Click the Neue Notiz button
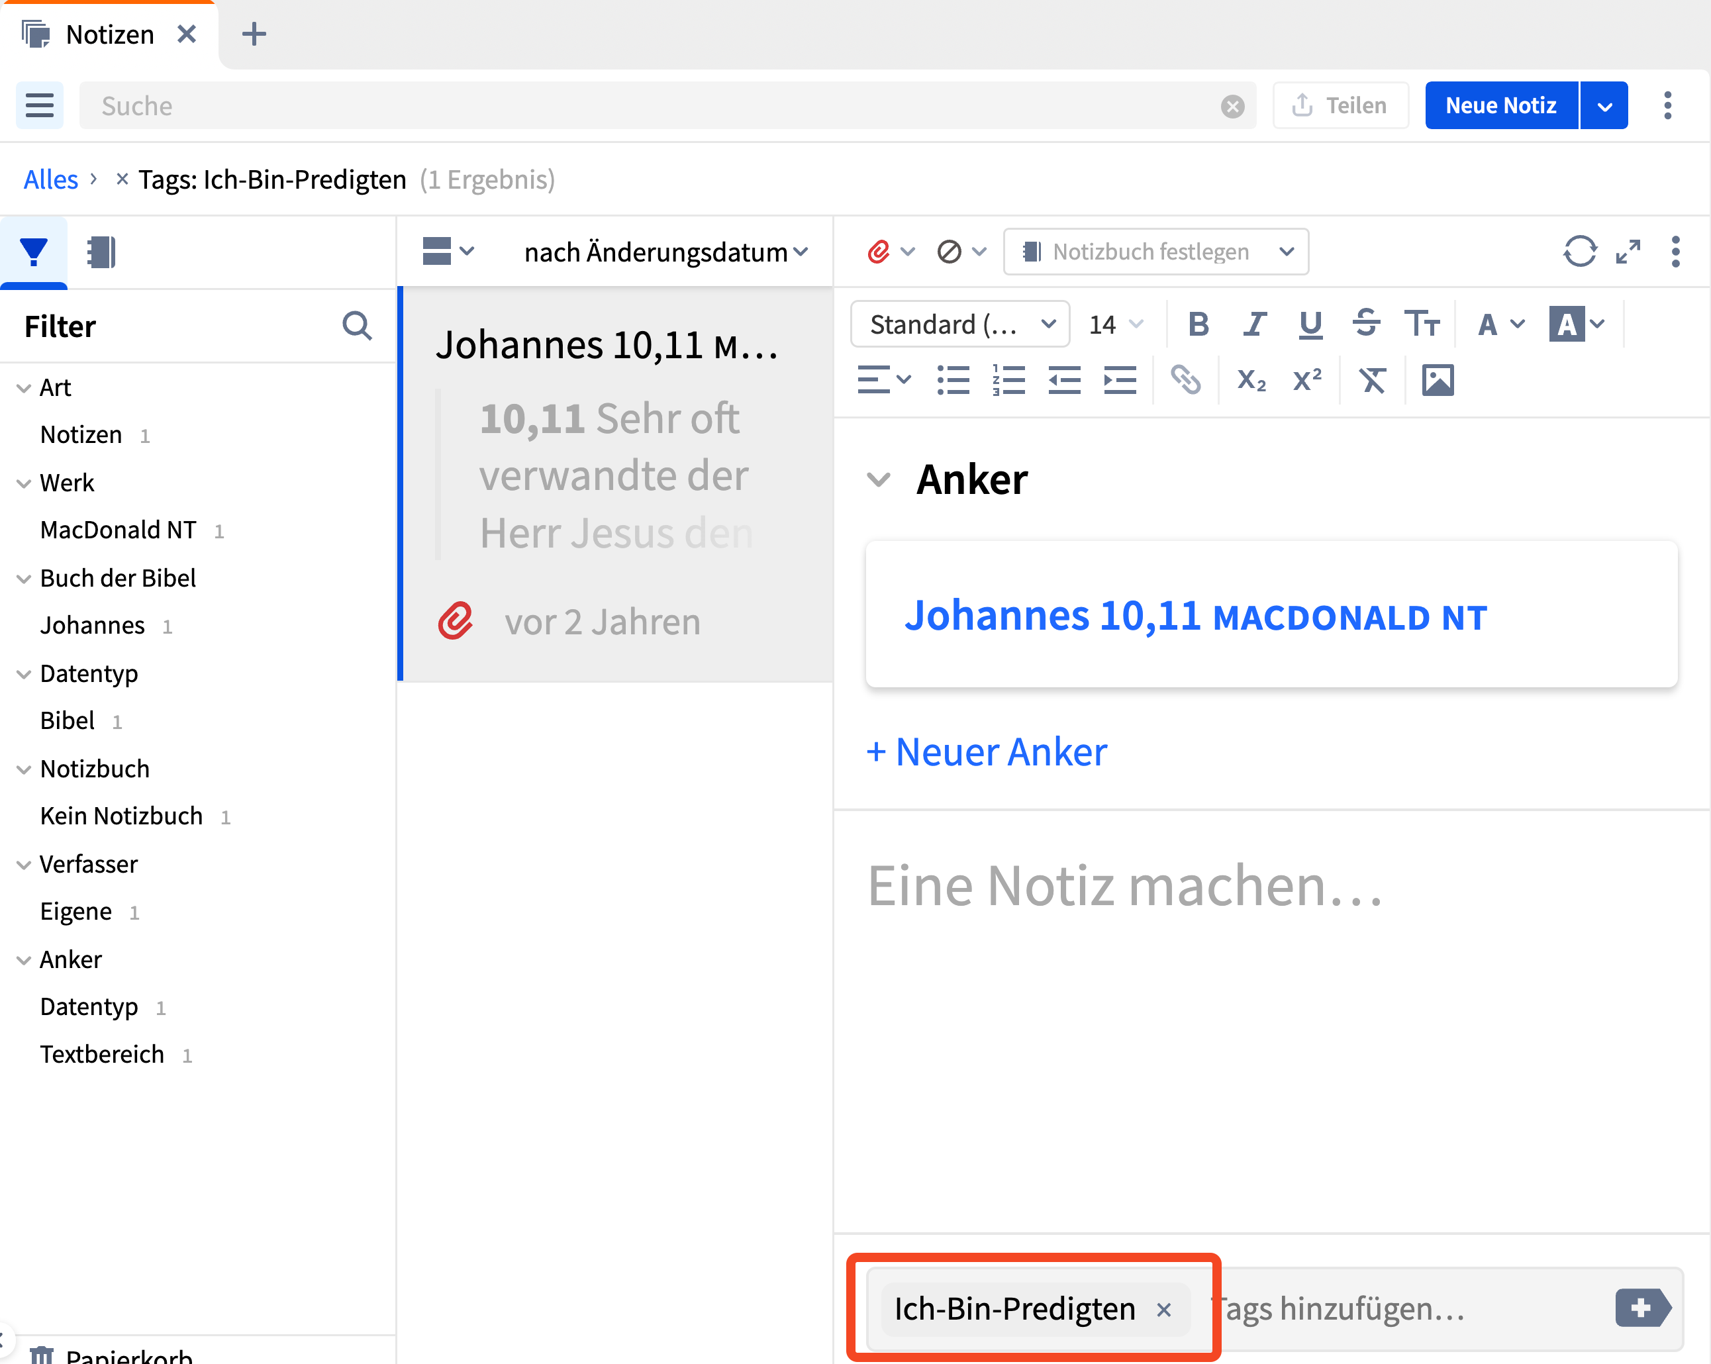Viewport: 1711px width, 1364px height. (1500, 105)
